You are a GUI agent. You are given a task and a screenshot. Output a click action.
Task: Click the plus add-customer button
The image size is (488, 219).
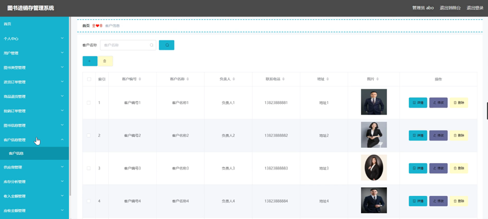tap(90, 61)
